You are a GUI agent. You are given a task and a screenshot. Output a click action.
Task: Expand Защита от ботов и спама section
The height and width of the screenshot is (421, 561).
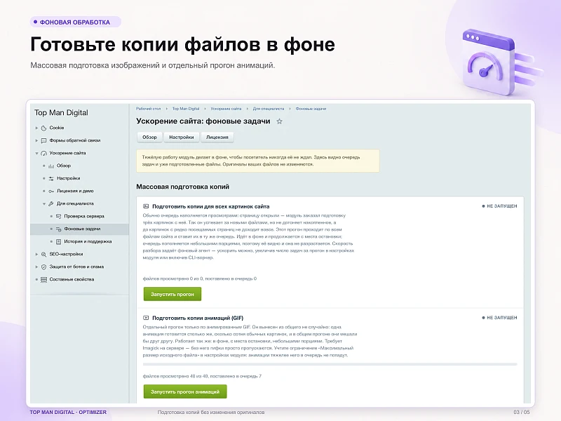pos(36,267)
